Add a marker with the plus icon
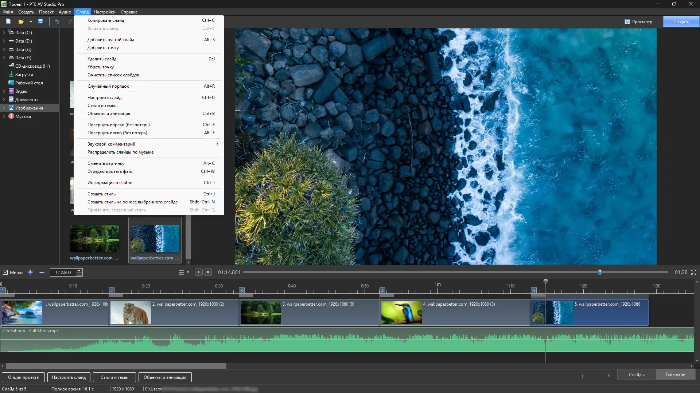700x393 pixels. 30,272
